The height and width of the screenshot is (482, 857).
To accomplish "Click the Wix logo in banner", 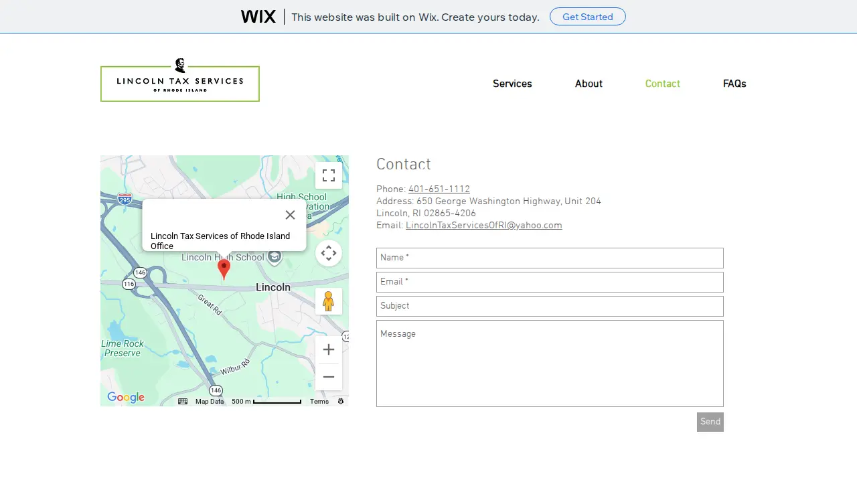I will (258, 17).
